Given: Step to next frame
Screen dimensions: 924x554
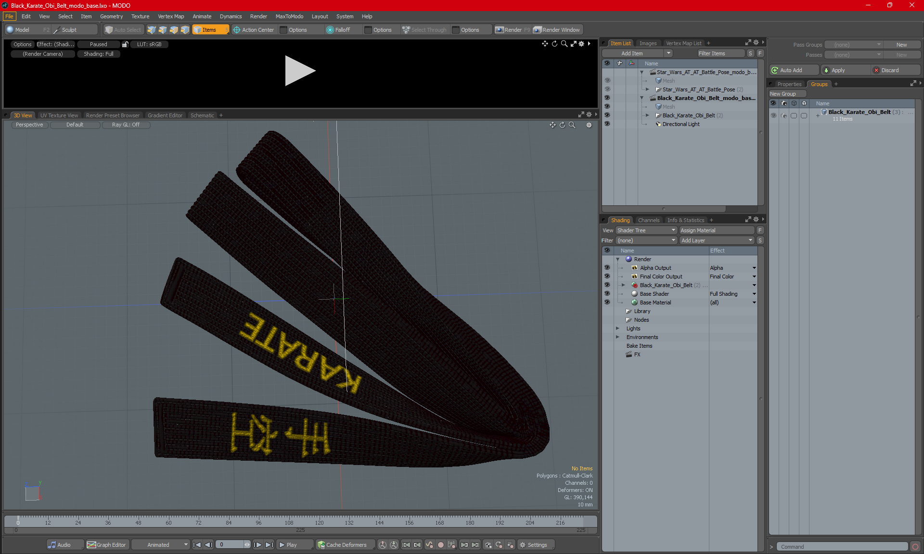Looking at the screenshot, I should 258,545.
